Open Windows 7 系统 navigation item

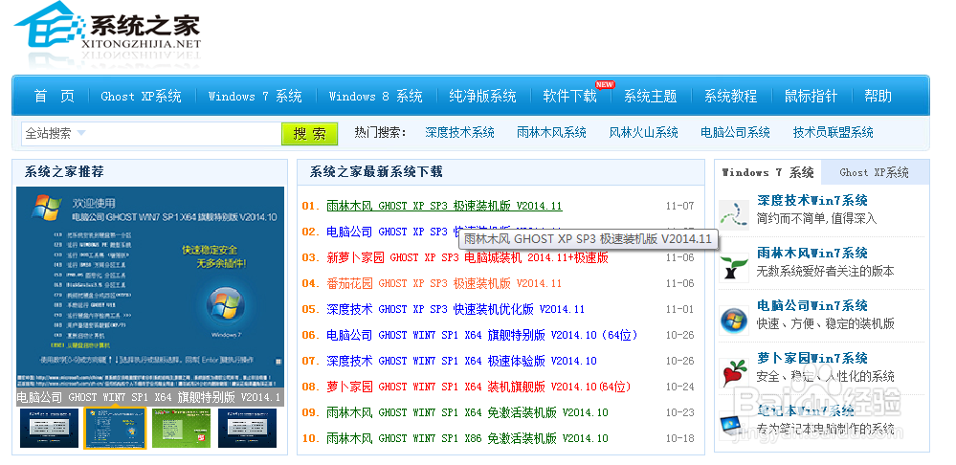[x=255, y=97]
